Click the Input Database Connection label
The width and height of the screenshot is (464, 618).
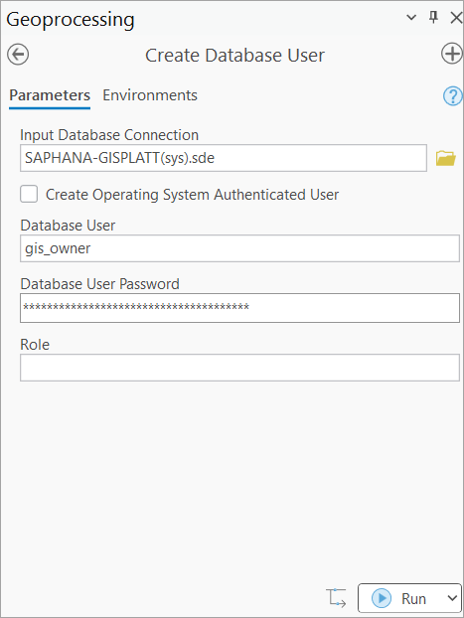109,135
